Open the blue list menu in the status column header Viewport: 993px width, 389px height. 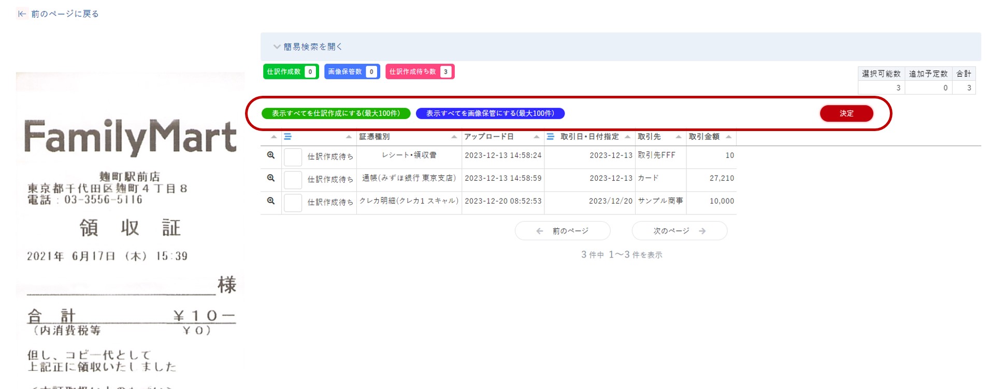[x=287, y=137]
